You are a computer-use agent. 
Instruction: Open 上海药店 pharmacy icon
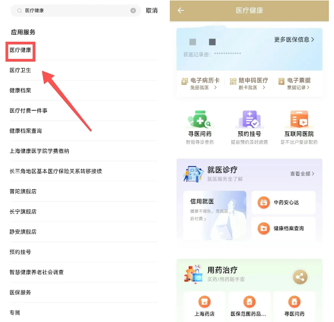pyautogui.click(x=204, y=303)
